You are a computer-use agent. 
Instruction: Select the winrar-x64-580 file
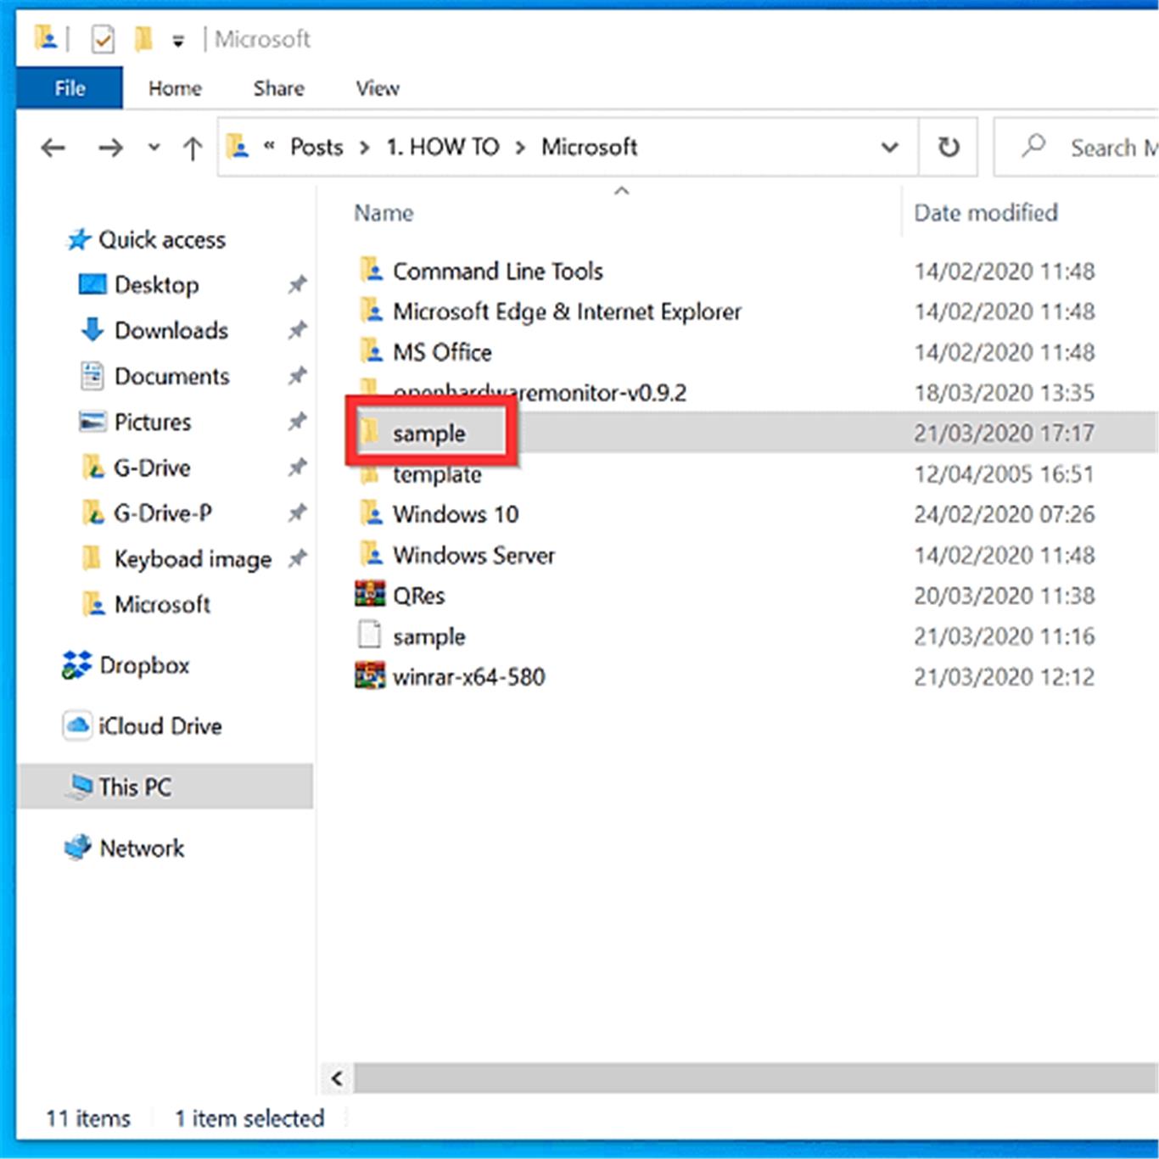click(468, 677)
